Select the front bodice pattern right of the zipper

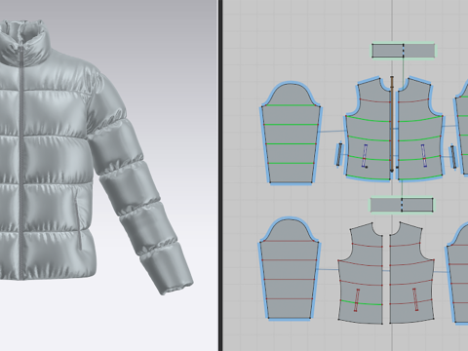(x=420, y=130)
